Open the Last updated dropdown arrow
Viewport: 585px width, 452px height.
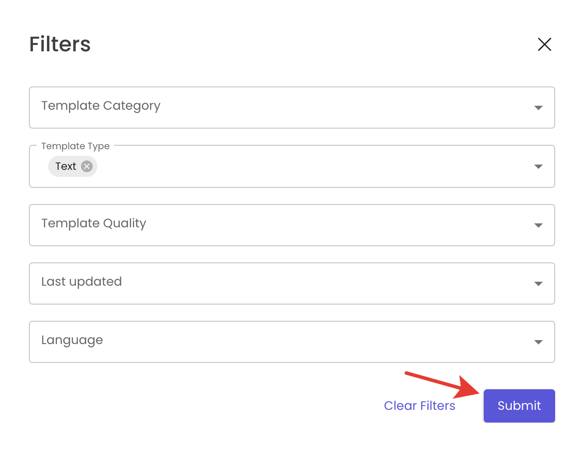tap(539, 283)
